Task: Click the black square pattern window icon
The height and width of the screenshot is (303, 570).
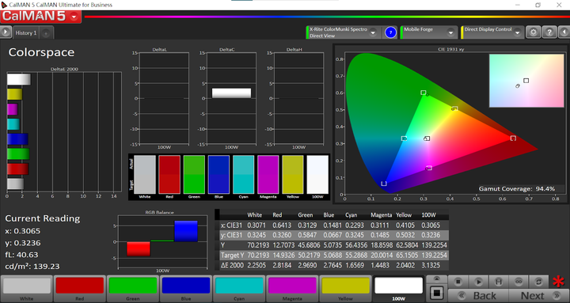Action: point(436,293)
